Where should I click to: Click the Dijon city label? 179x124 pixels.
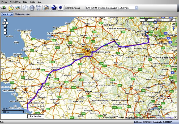(x=131, y=86)
